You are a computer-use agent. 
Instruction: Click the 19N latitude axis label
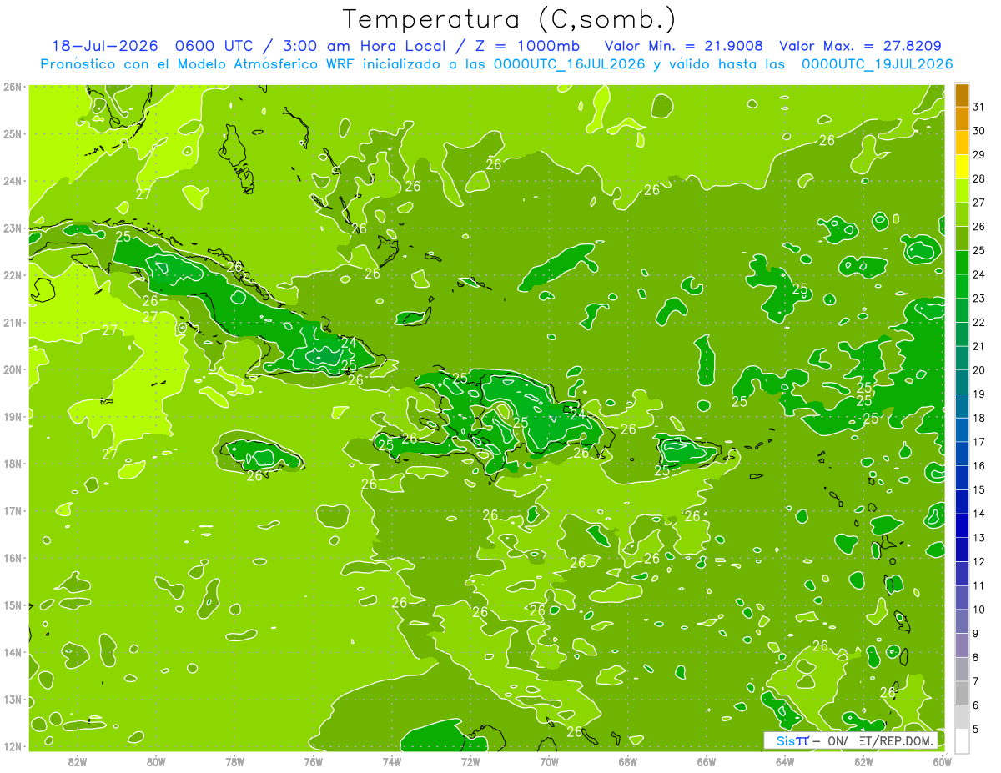coord(12,417)
